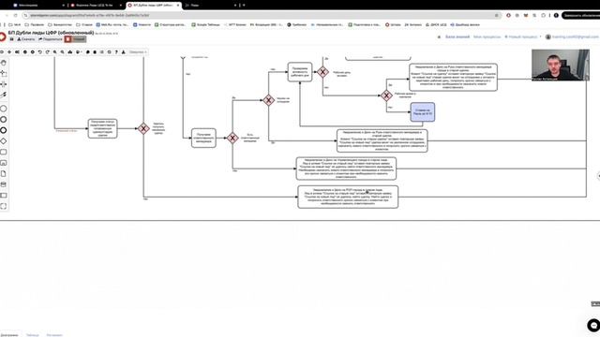
Task: Select the hand pan tool
Action: [x=4, y=63]
